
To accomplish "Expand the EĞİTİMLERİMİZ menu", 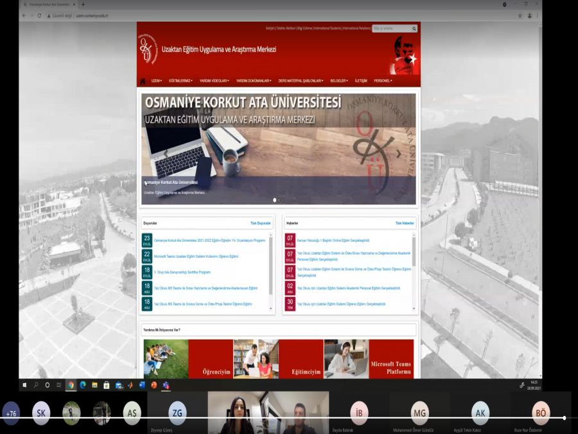I will click(180, 81).
